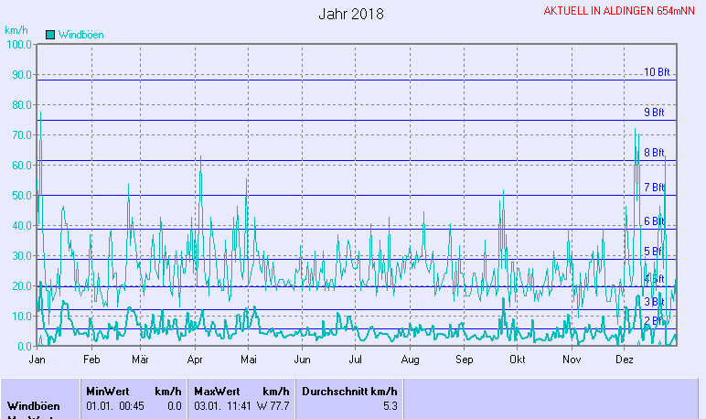
Task: Select the Apr month axis label
Action: (x=195, y=360)
